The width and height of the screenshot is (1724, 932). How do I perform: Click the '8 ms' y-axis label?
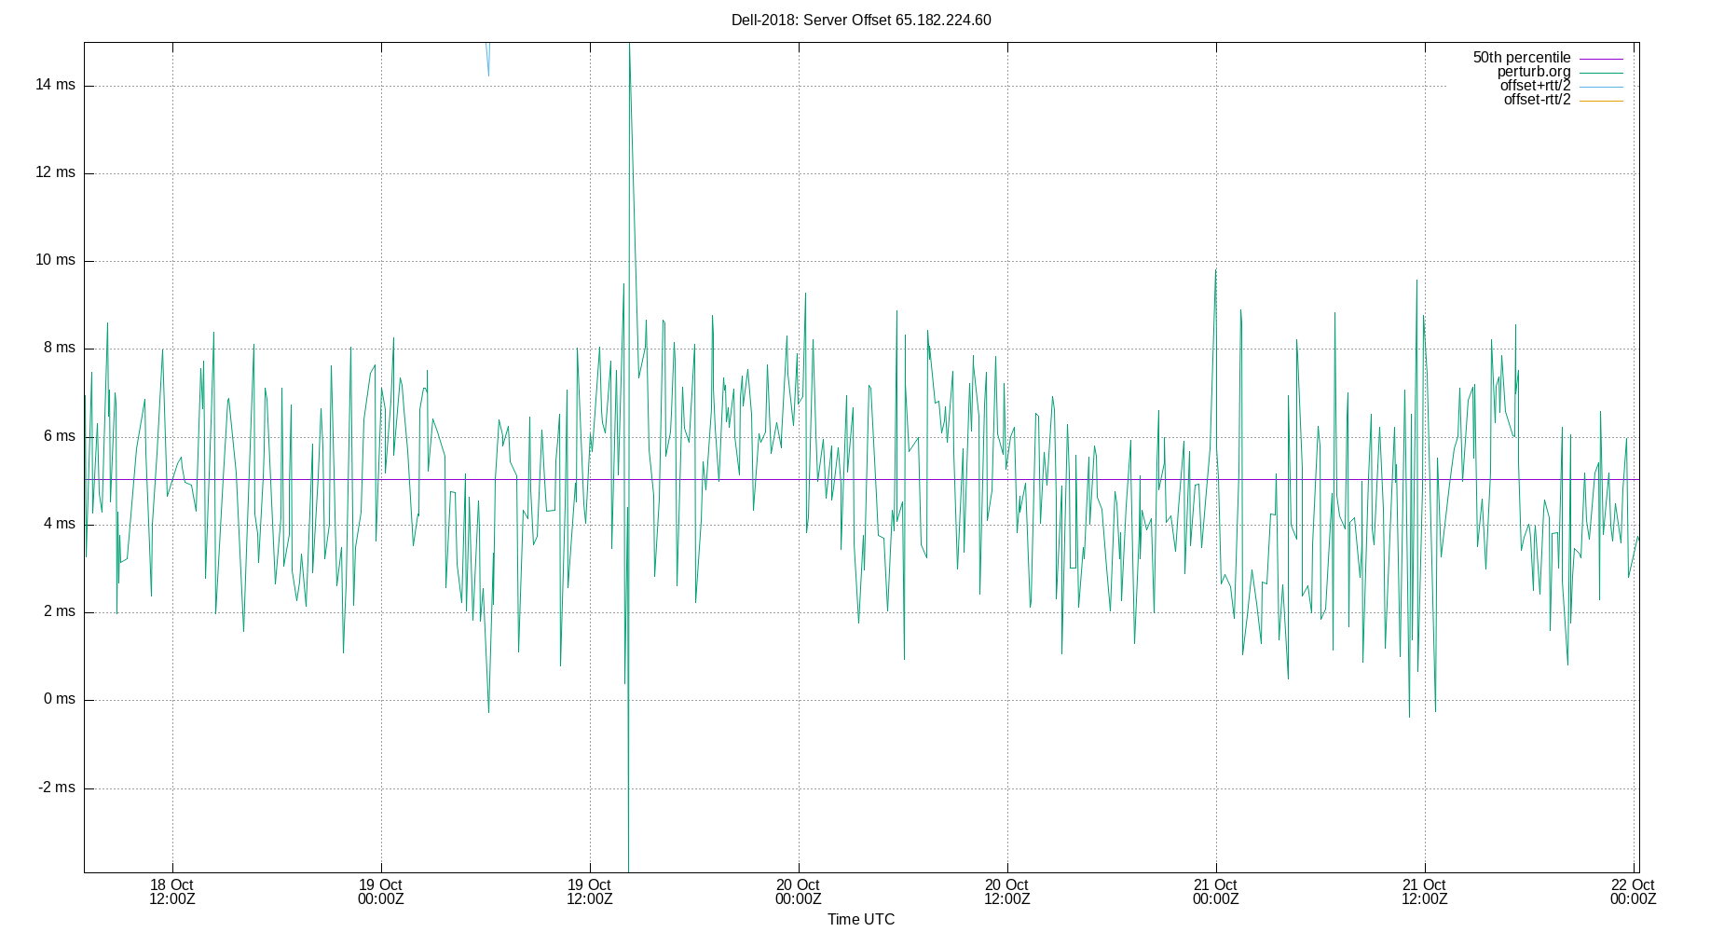[60, 348]
